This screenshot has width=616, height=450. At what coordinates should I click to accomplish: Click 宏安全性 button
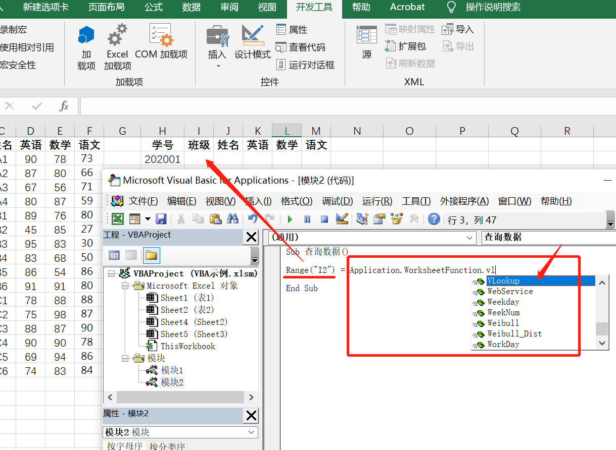point(18,65)
